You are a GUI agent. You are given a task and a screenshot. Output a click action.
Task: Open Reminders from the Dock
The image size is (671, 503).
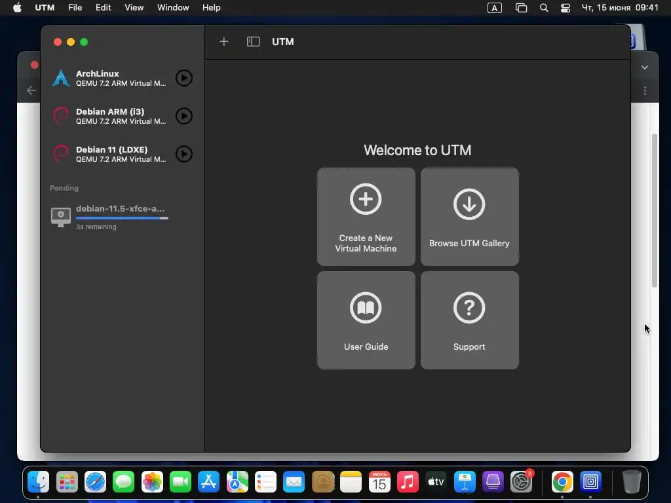[266, 482]
